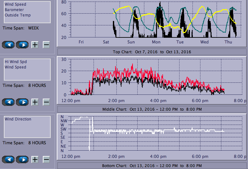The width and height of the screenshot is (248, 169).
Task: Increase the Wind Direction chart time span
Action: (35, 159)
